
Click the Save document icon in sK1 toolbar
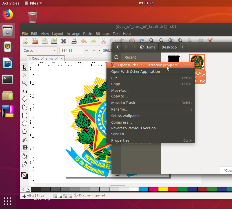point(44,41)
